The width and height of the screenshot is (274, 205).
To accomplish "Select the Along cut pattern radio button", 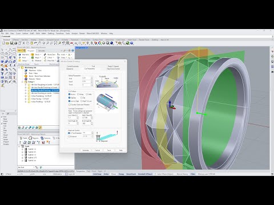I will pyautogui.click(x=78, y=95).
